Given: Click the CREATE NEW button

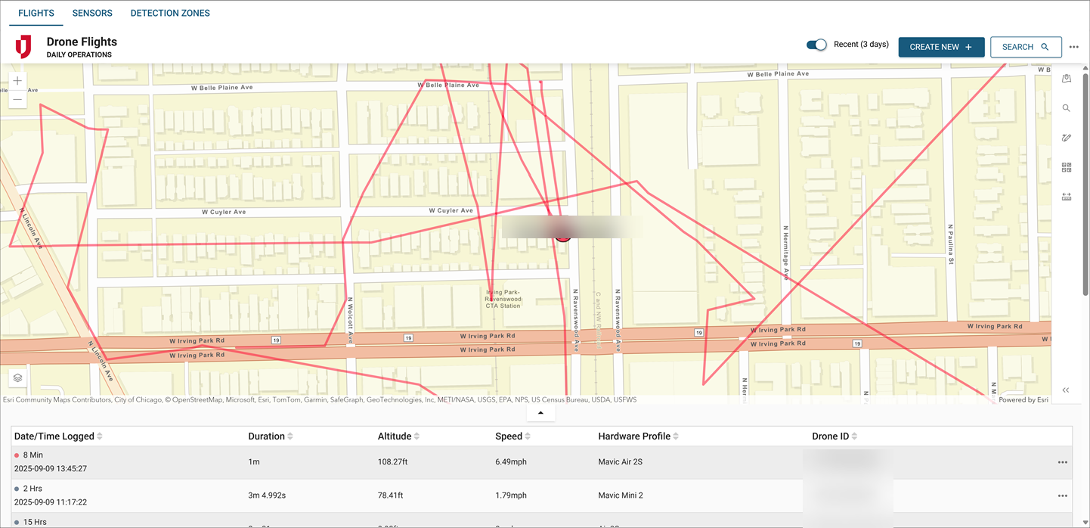Looking at the screenshot, I should point(941,46).
